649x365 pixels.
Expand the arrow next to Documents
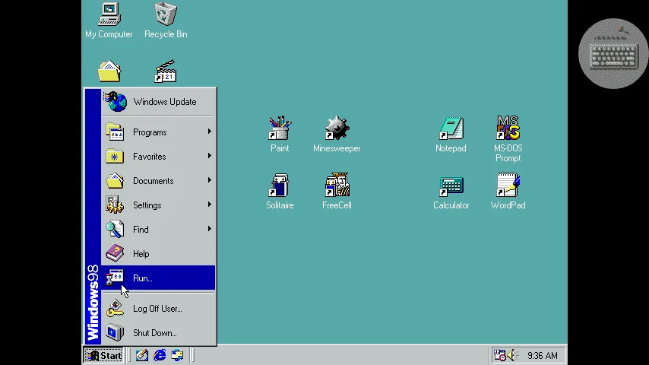pos(210,180)
